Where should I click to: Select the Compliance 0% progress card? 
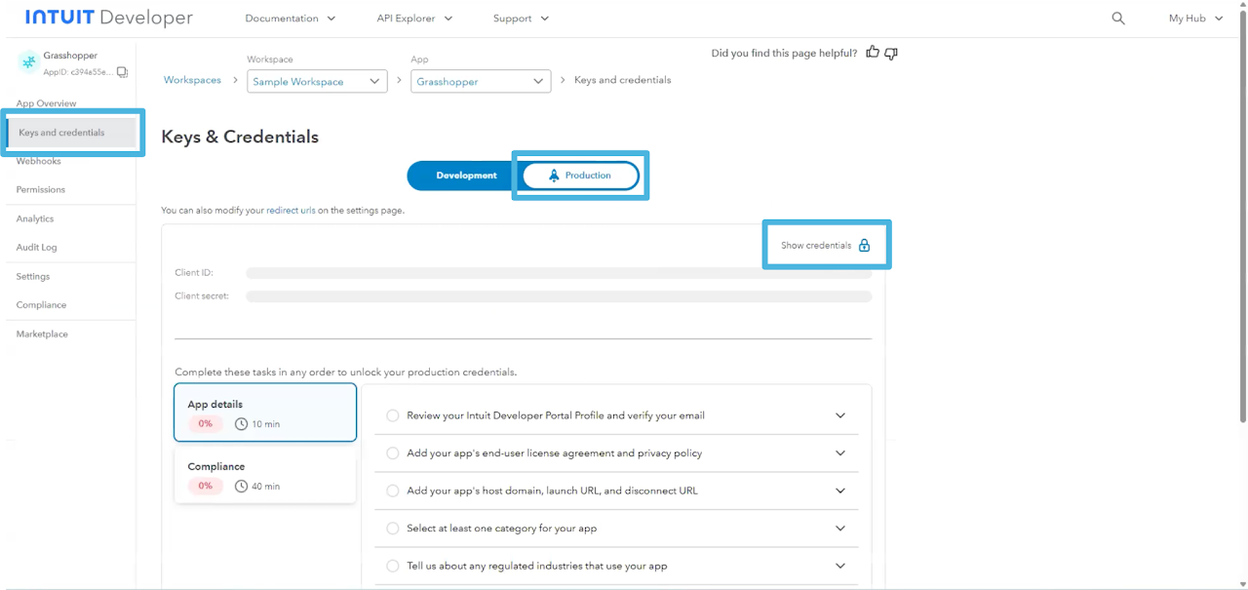265,476
